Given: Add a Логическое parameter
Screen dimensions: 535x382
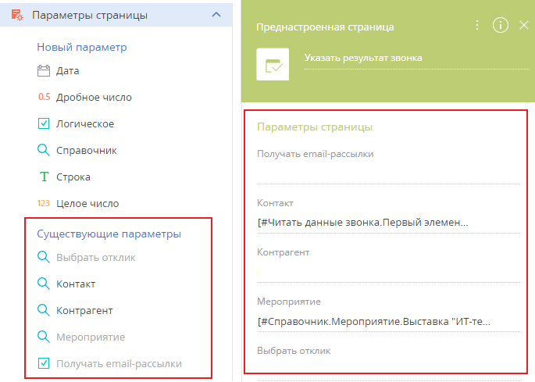Looking at the screenshot, I should pyautogui.click(x=85, y=124).
